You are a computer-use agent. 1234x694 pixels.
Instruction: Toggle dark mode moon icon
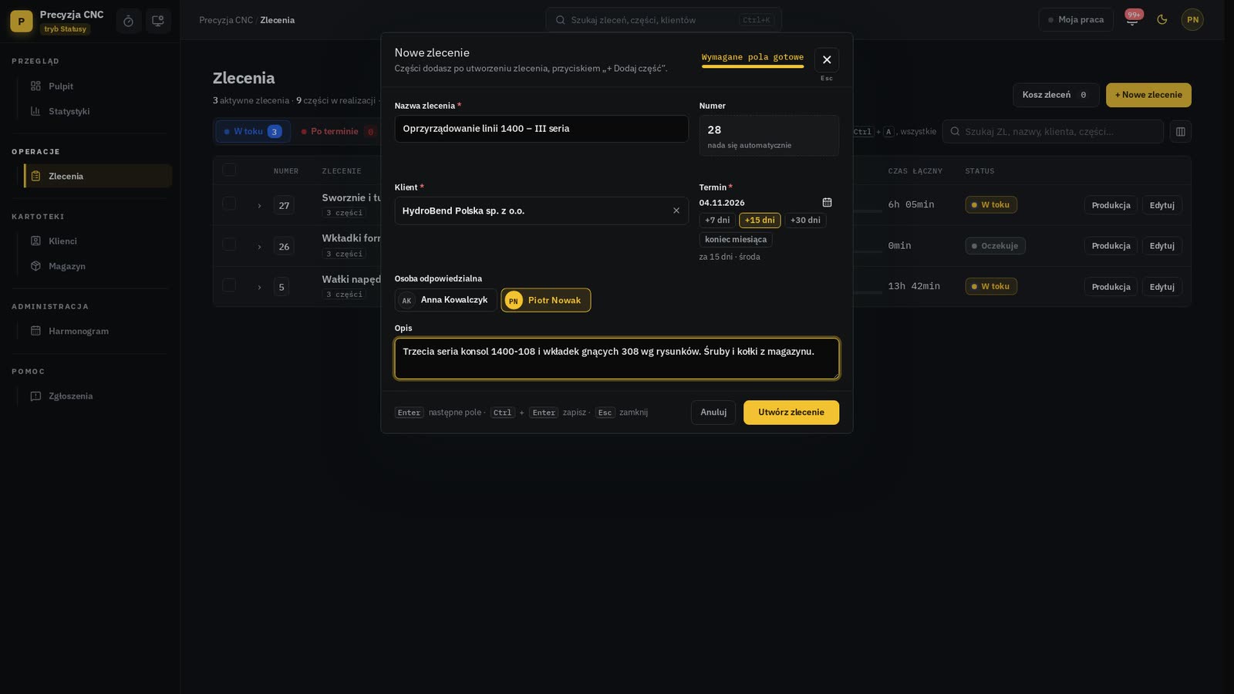click(1162, 19)
